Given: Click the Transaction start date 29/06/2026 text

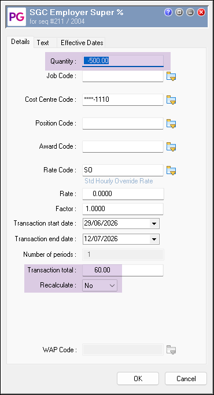Looking at the screenshot, I should pyautogui.click(x=101, y=223).
